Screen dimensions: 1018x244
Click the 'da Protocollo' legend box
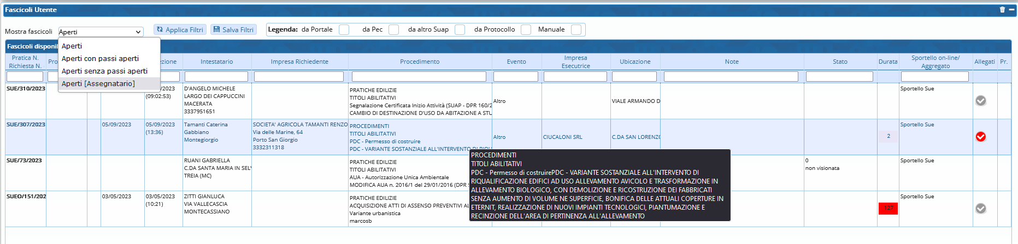click(x=526, y=29)
